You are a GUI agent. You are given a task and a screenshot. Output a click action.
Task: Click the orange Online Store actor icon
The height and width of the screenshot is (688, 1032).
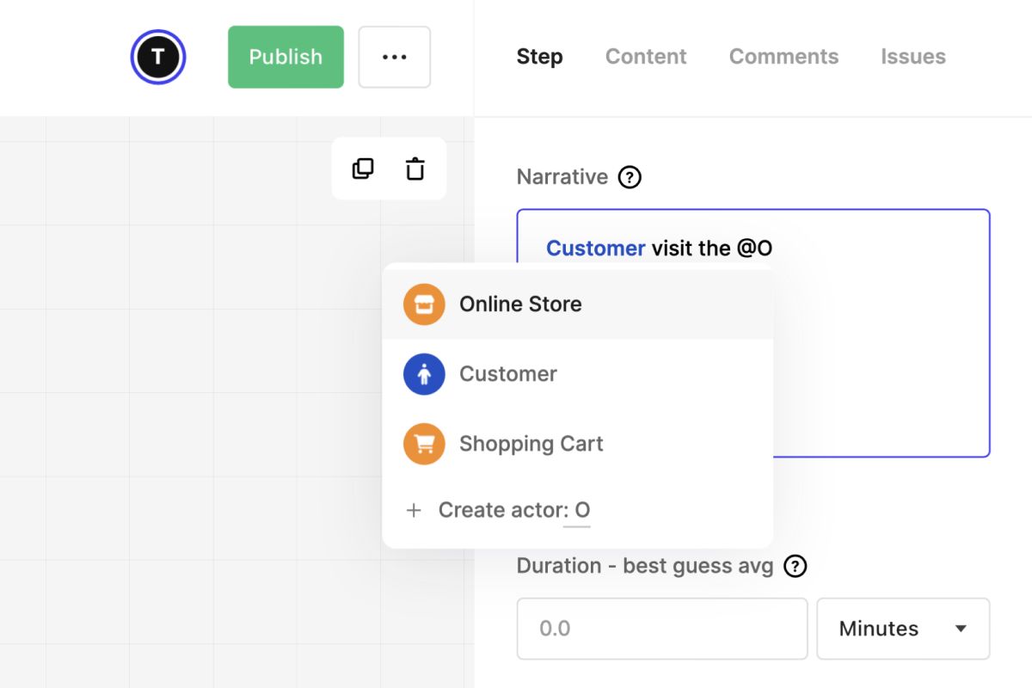[424, 304]
